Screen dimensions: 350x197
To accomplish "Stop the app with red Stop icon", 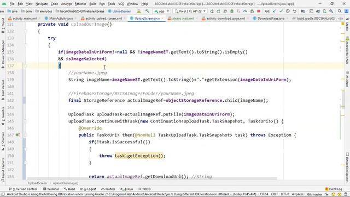I will [259, 11].
